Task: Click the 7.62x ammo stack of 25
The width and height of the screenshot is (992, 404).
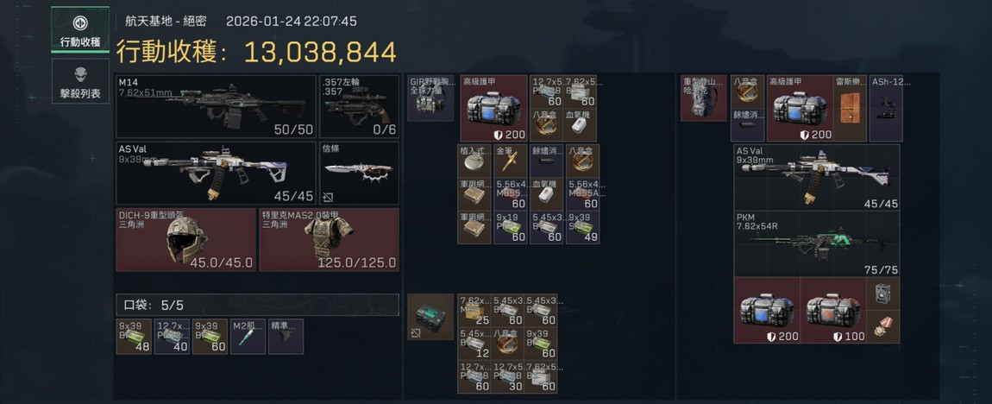Action: [474, 310]
